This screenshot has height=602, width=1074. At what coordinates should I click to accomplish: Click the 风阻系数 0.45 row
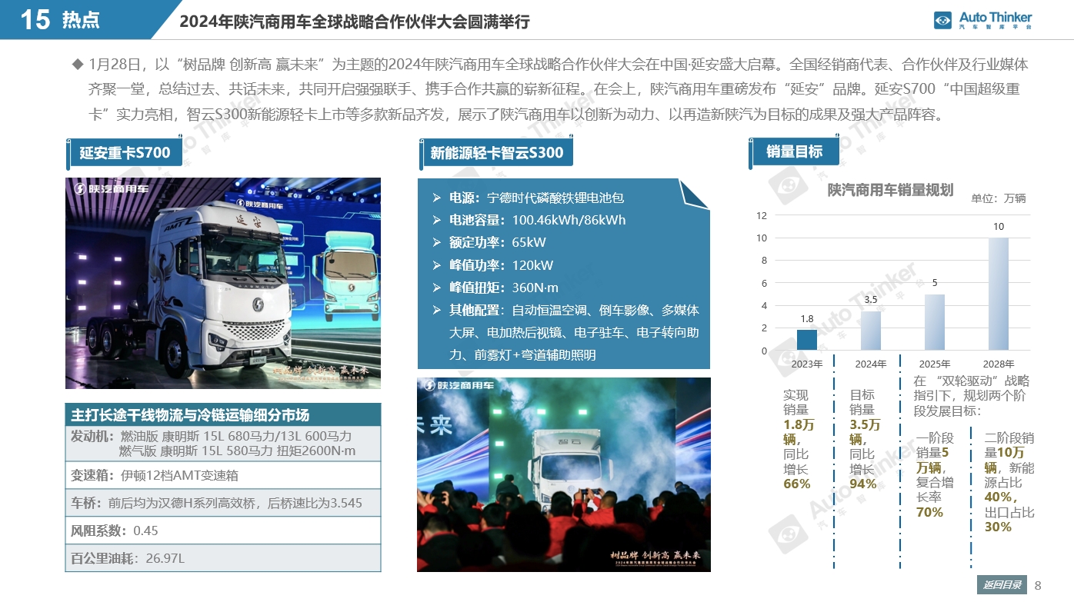223,530
